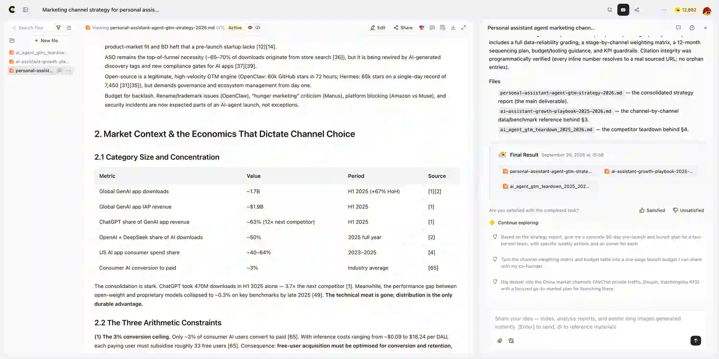Open comment icon on personal-assist file row

pyautogui.click(x=59, y=71)
